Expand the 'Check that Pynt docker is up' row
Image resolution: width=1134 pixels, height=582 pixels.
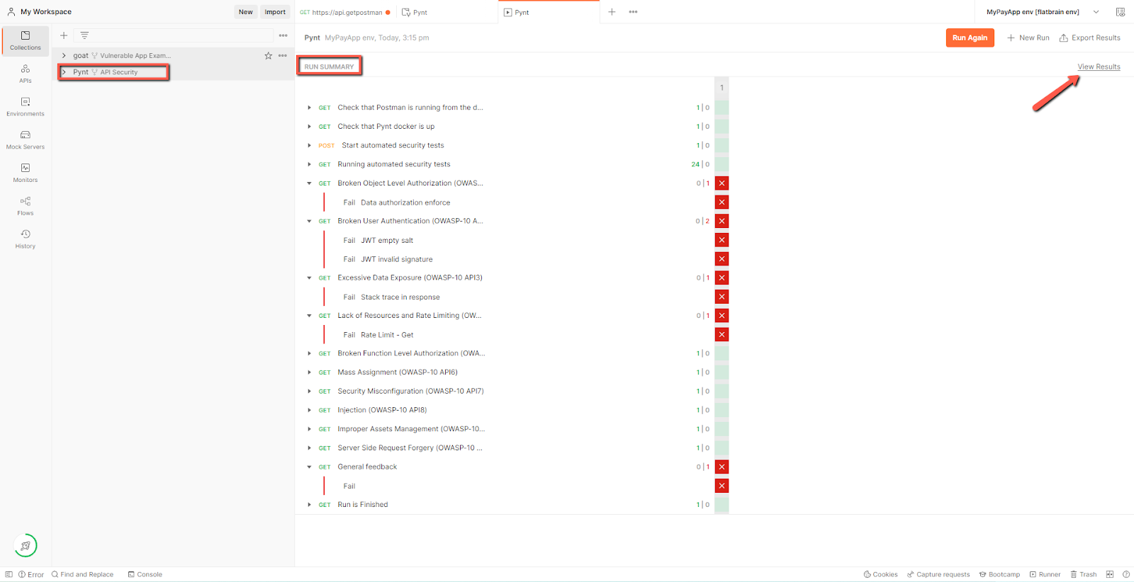click(x=309, y=127)
